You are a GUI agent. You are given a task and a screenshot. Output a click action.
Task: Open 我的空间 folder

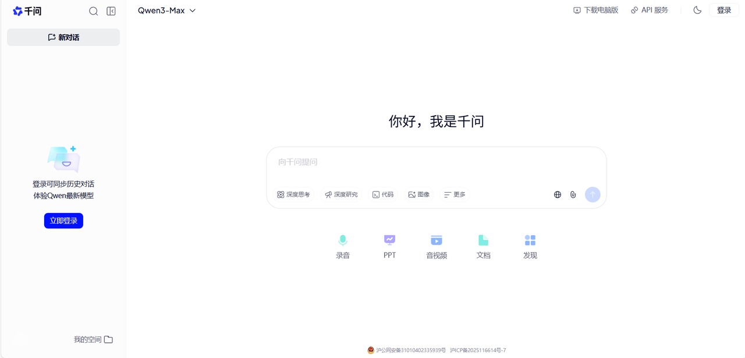click(x=93, y=339)
